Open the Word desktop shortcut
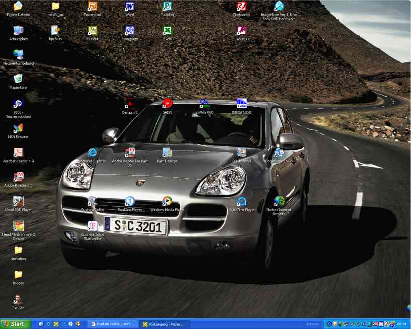This screenshot has width=411, height=329. (x=130, y=7)
